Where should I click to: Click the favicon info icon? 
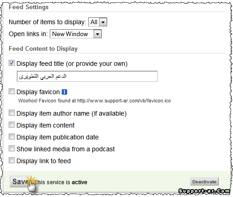(64, 92)
